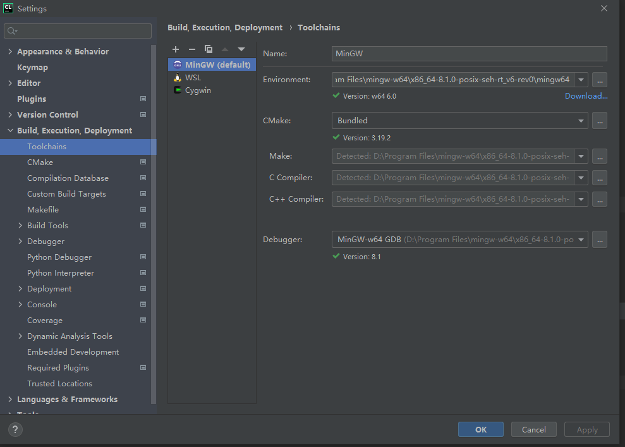Click the Remove toolchain minus icon
Viewport: 625px width, 447px height.
tap(192, 49)
